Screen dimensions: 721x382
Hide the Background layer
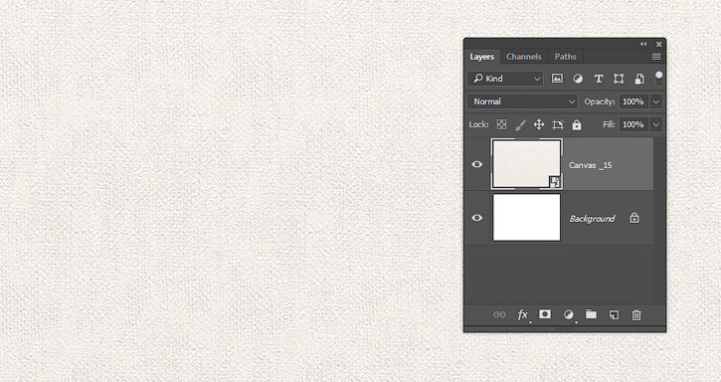click(476, 218)
